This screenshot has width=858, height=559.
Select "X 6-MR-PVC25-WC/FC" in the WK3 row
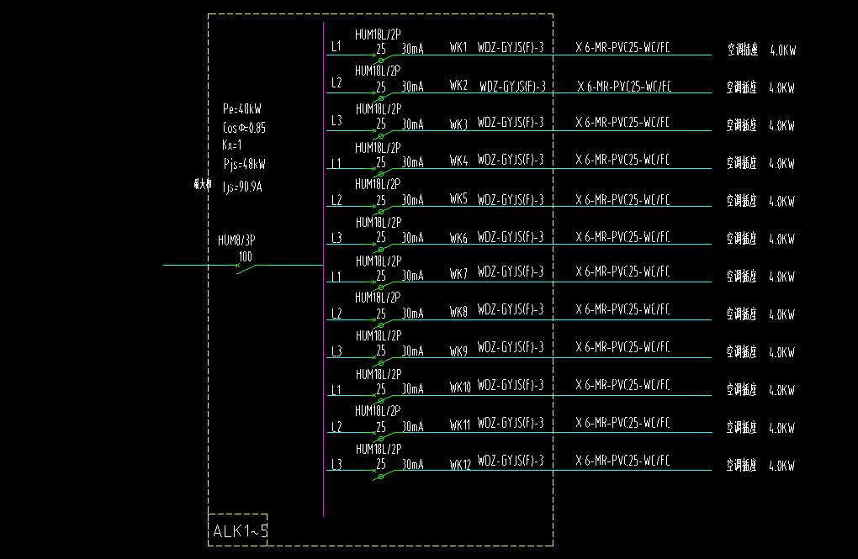coord(622,123)
